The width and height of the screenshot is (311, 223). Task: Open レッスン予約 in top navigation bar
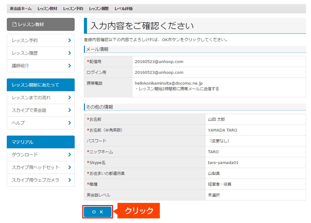pos(73,9)
